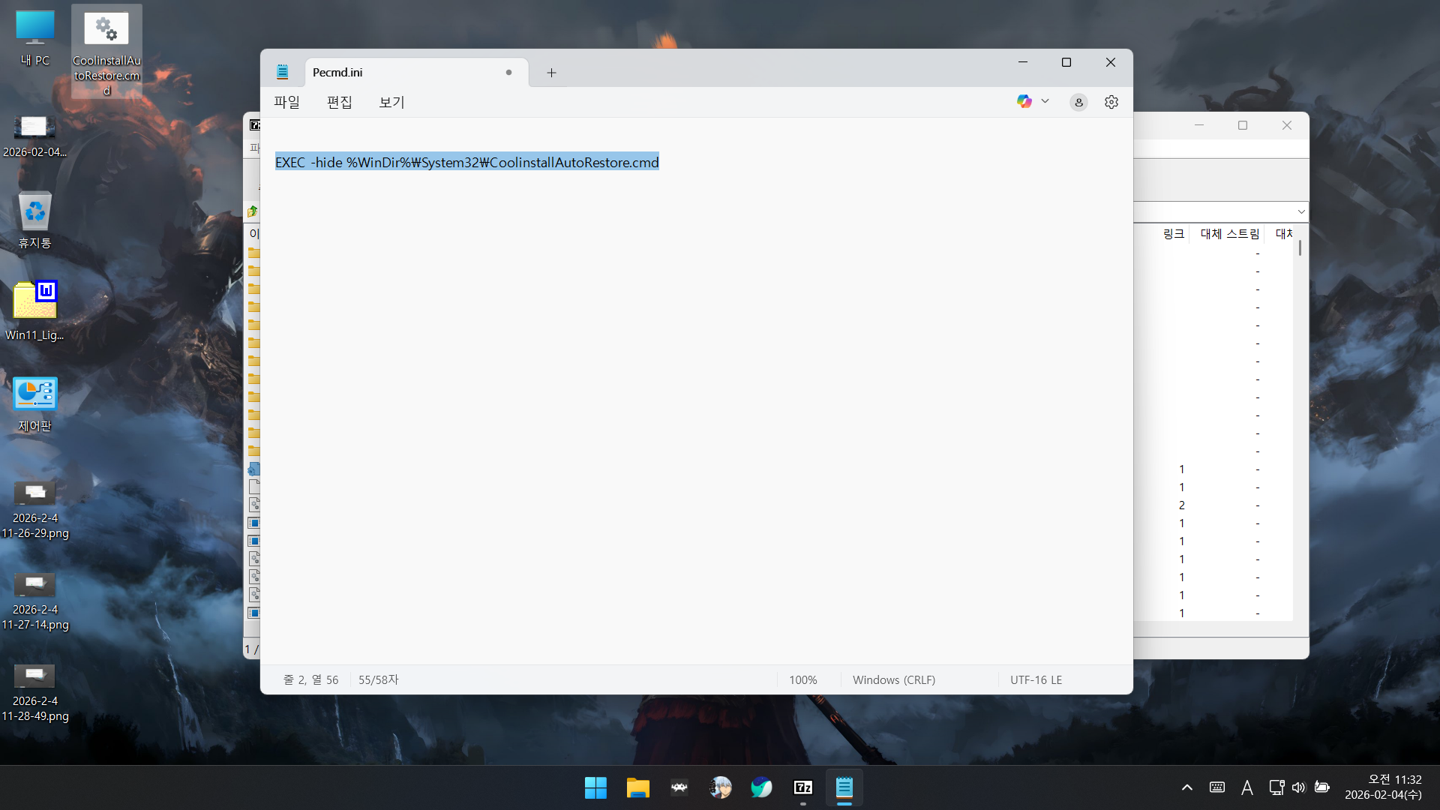
Task: Open the 보기 menu
Action: pyautogui.click(x=391, y=102)
